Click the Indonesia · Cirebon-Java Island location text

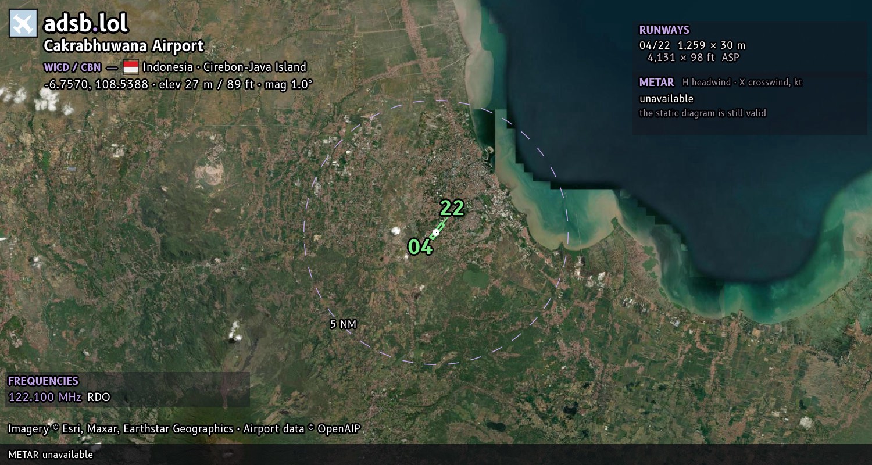[x=224, y=67]
